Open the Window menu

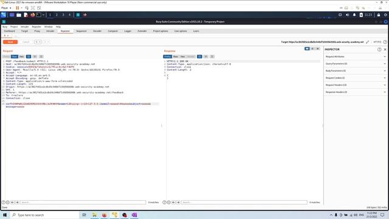(49, 27)
